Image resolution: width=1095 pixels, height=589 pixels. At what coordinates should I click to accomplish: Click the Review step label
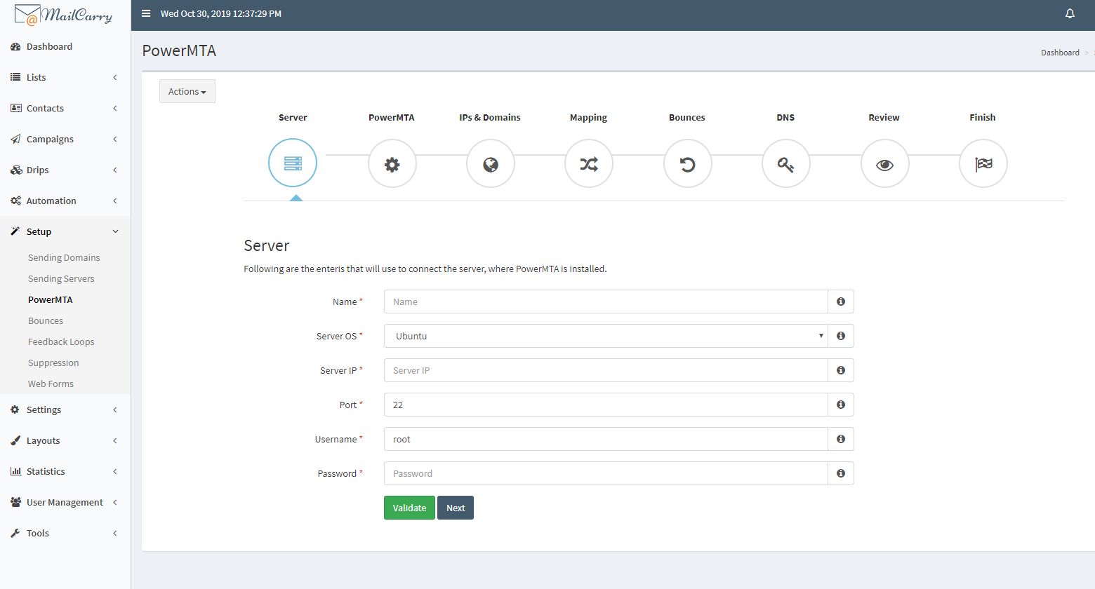click(x=884, y=117)
